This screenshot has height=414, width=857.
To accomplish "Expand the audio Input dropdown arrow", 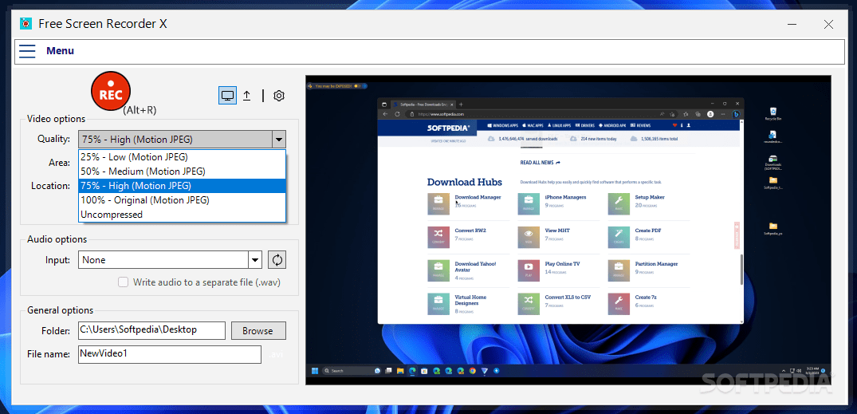I will tap(255, 260).
